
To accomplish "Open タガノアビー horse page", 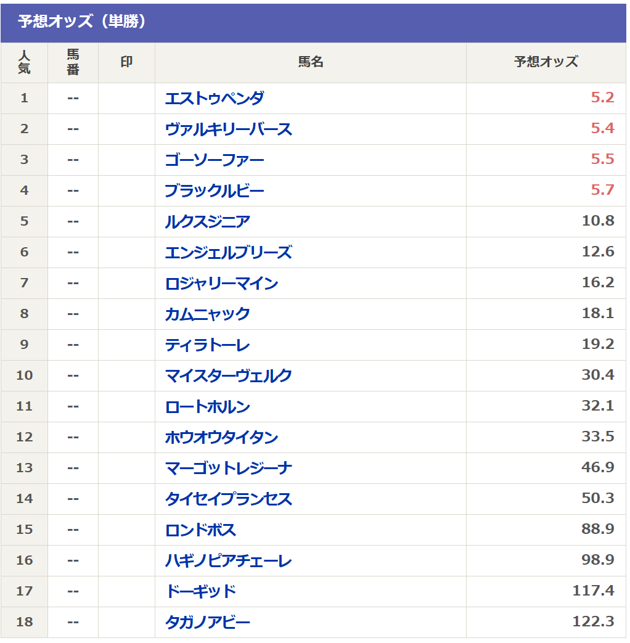I will pyautogui.click(x=207, y=622).
